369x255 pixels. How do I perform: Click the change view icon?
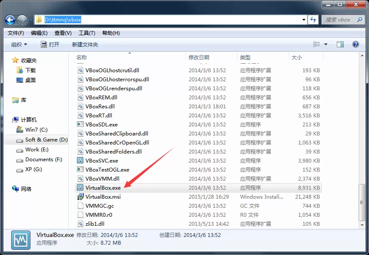[316, 44]
